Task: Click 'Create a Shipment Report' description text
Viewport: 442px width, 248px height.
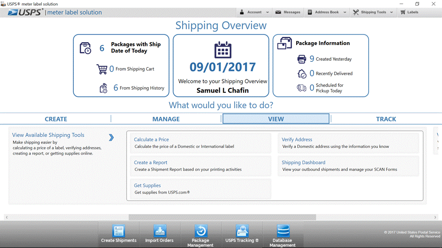Action: (x=188, y=169)
